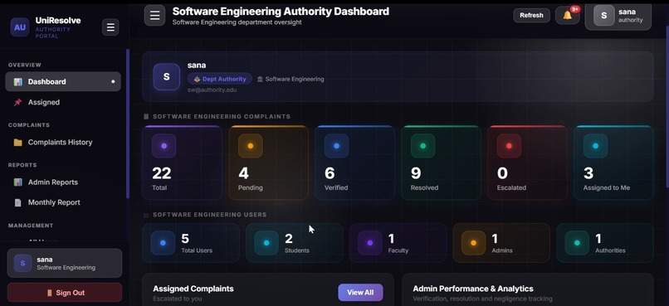669x306 pixels.
Task: Click the large S avatar in profile banner
Action: coord(166,77)
